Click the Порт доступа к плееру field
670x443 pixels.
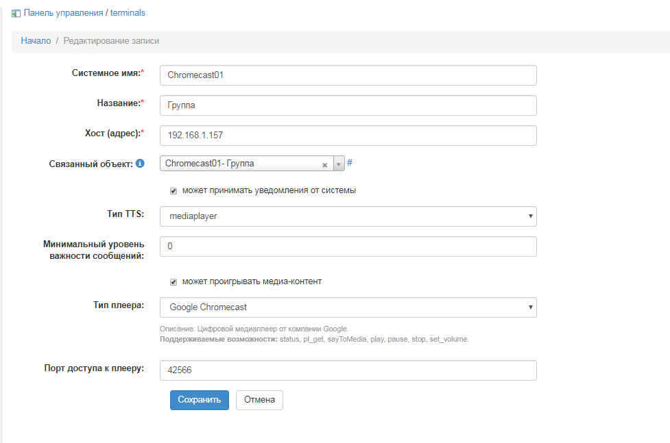tap(348, 370)
